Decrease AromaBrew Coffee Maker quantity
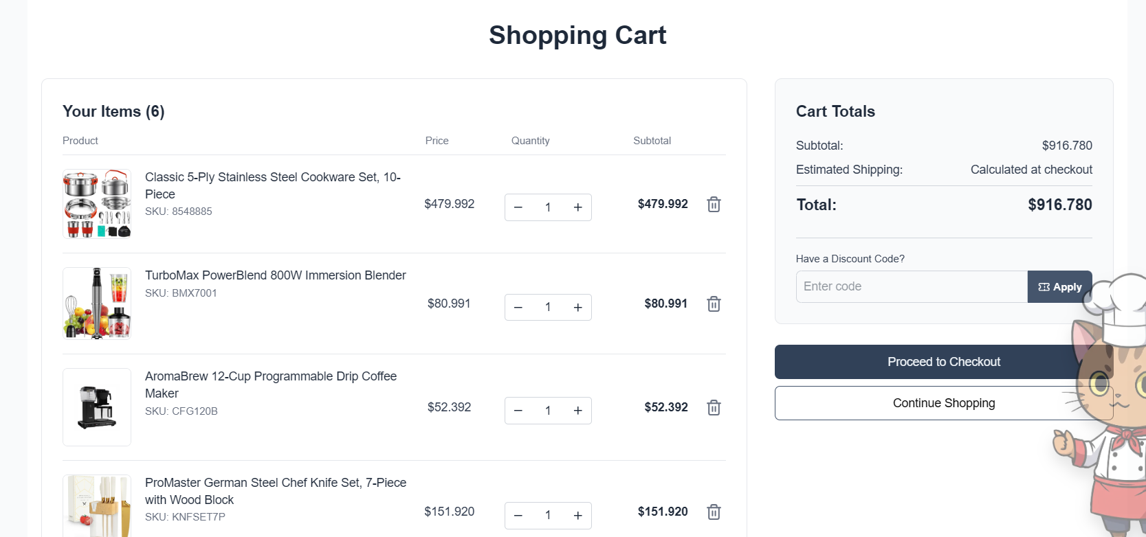The height and width of the screenshot is (537, 1146). tap(518, 411)
